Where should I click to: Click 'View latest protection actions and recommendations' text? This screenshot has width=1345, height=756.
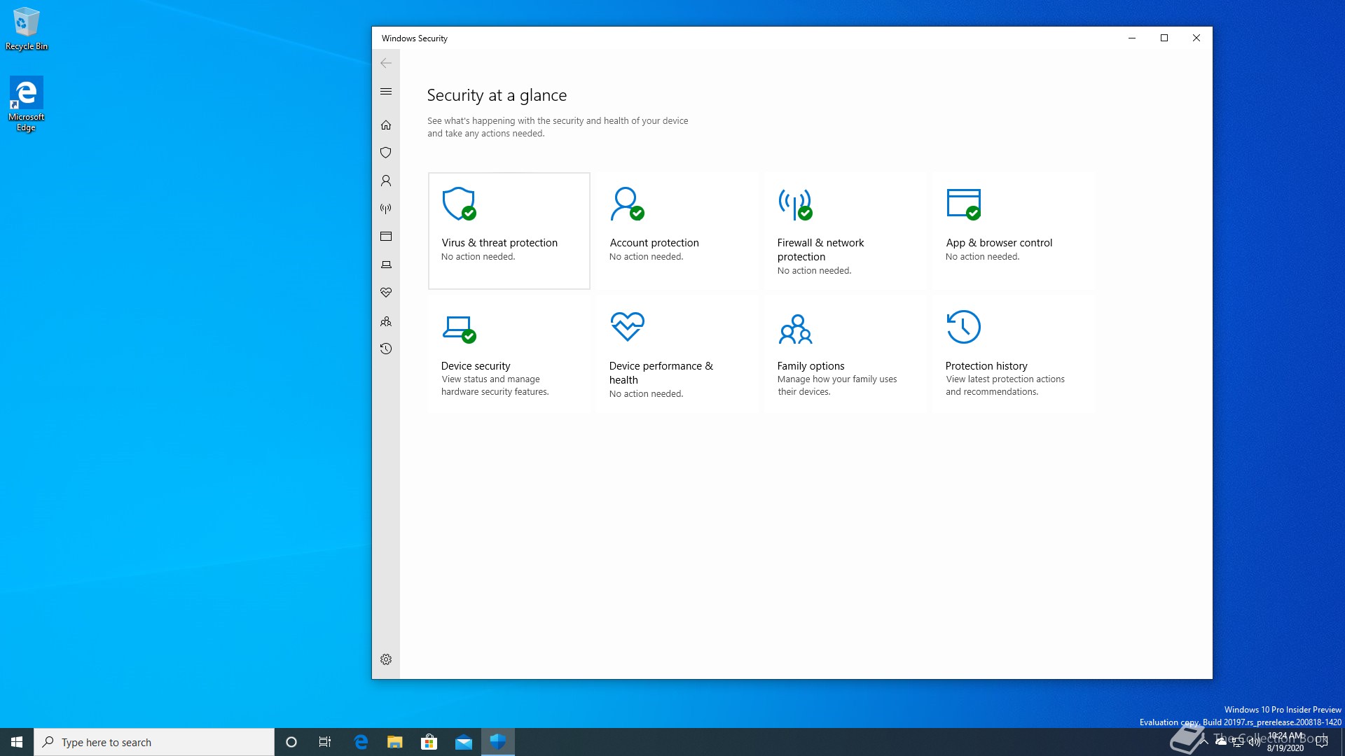click(x=1005, y=386)
